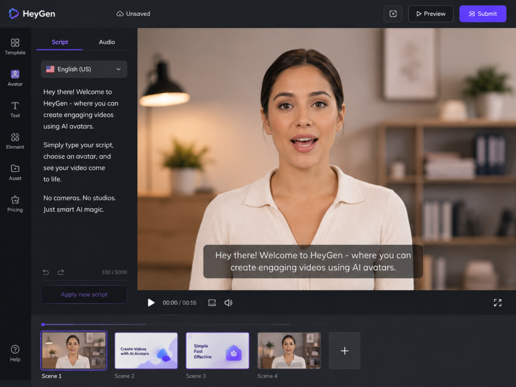The image size is (516, 387).
Task: Open the Asset library in sidebar
Action: [15, 172]
